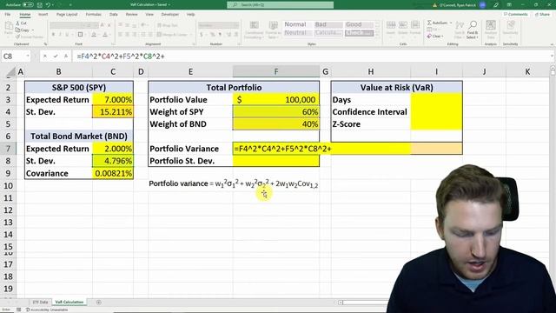The height and width of the screenshot is (313, 556).
Task: Increase font size with larger A
Action: point(103,25)
